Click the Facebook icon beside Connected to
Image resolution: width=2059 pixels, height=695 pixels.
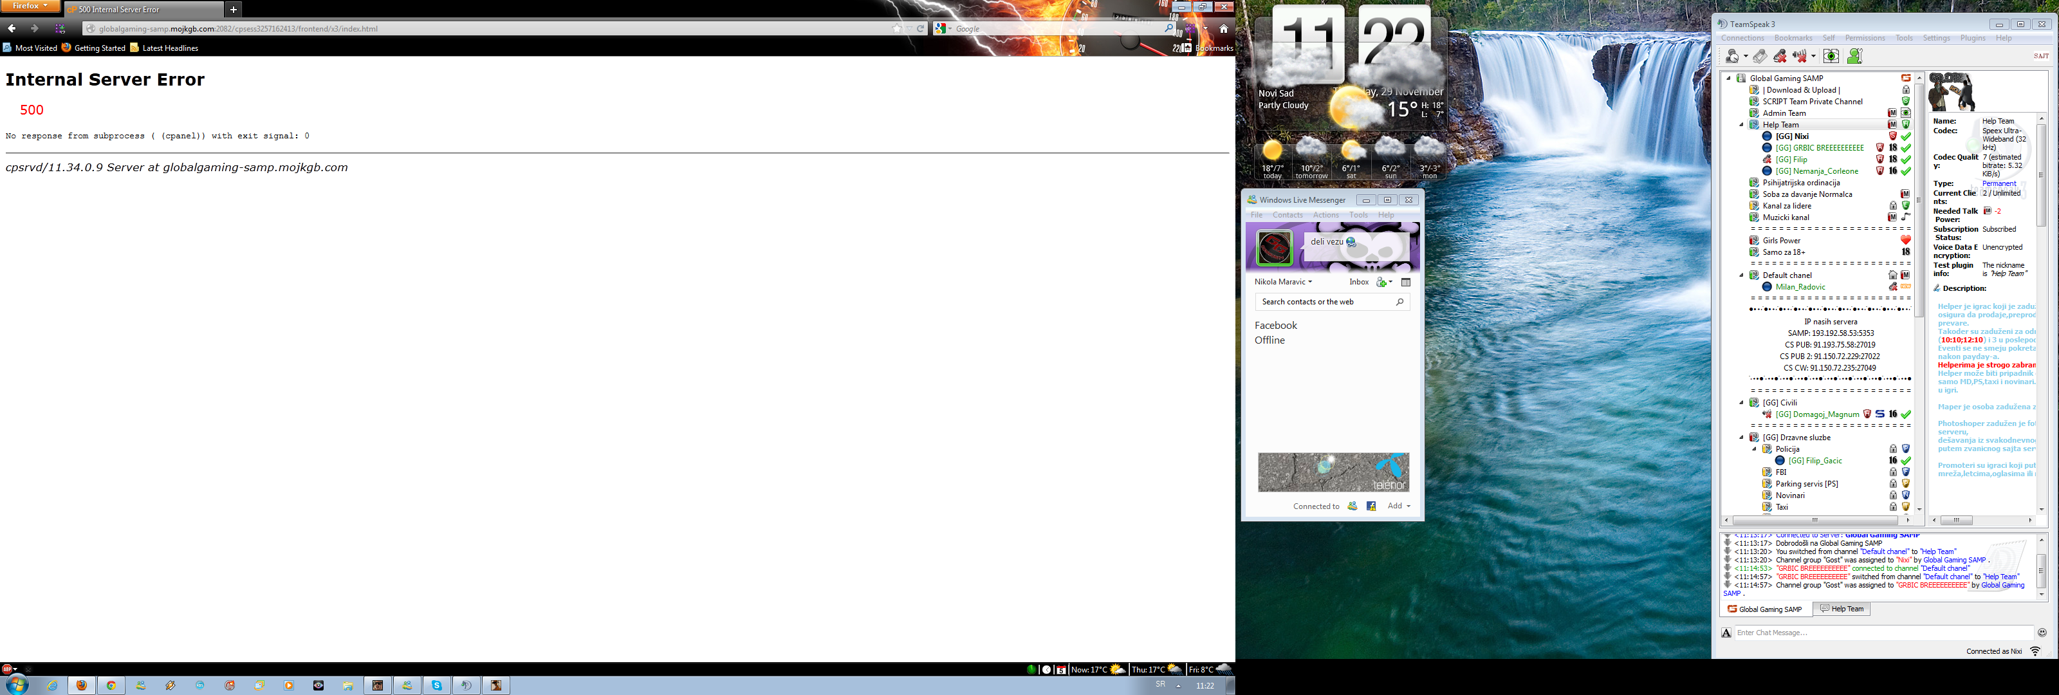pos(1372,506)
